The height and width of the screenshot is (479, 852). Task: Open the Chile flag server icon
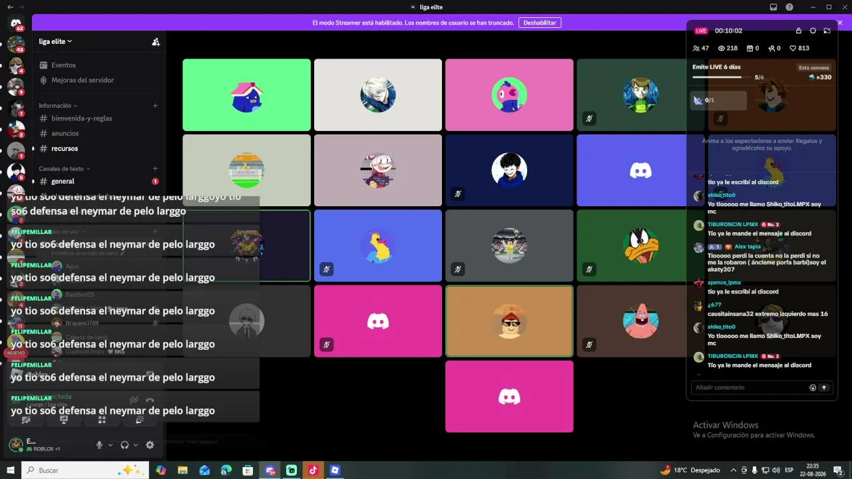click(x=16, y=130)
